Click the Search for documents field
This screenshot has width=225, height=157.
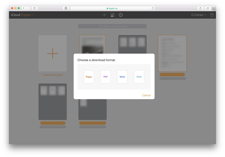(112, 26)
